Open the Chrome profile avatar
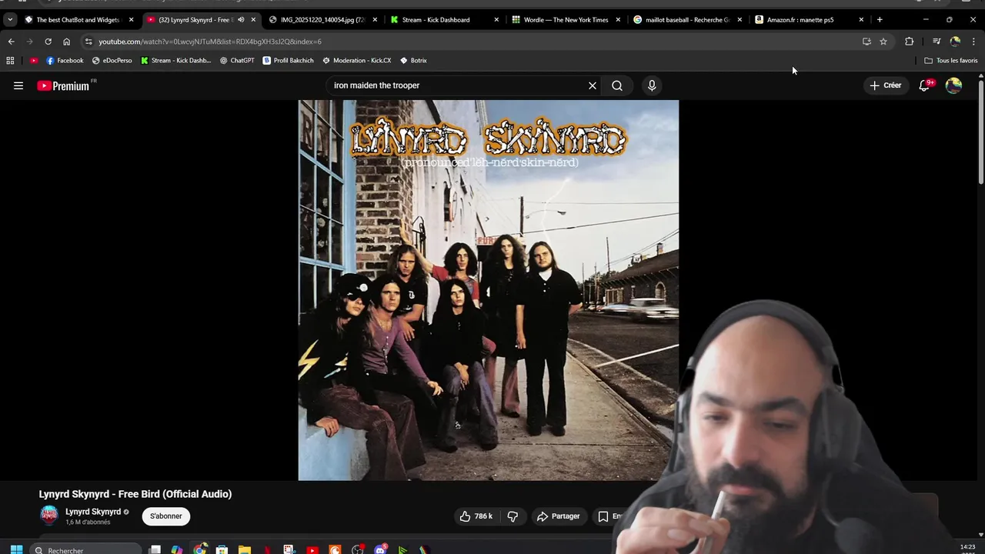The image size is (985, 554). coord(955,42)
